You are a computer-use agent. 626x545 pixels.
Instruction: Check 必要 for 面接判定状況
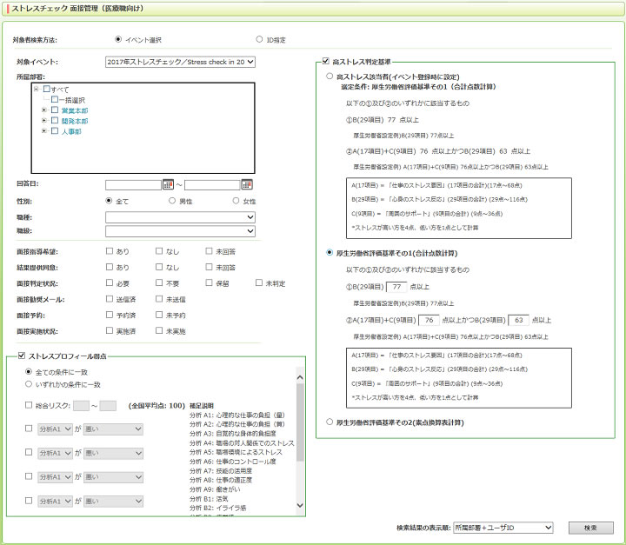click(x=110, y=282)
